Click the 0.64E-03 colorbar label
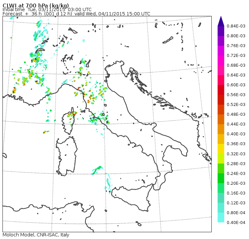This screenshot has width=249, height=239. [x=236, y=75]
